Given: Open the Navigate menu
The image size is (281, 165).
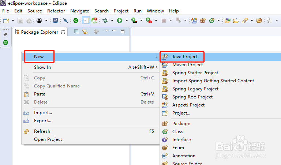Looking at the screenshot, I should [80, 11].
